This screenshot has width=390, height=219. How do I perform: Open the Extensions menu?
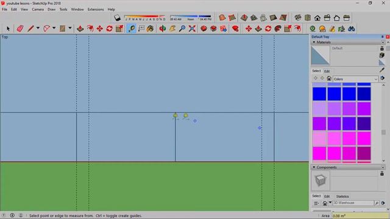(96, 10)
